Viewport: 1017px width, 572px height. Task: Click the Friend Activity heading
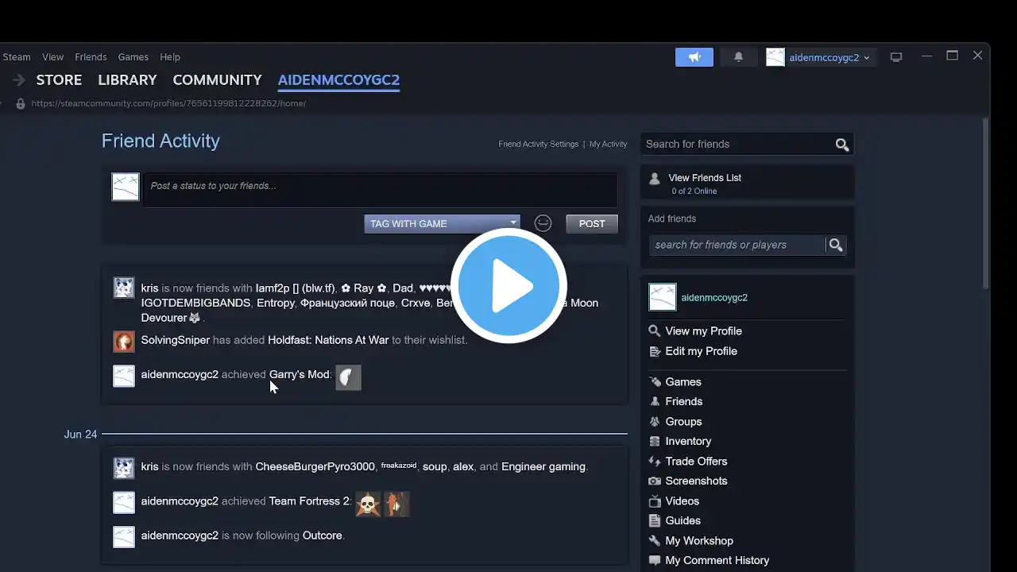tap(160, 141)
